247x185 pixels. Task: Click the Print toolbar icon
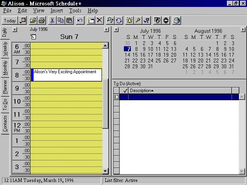pyautogui.click(x=41, y=20)
